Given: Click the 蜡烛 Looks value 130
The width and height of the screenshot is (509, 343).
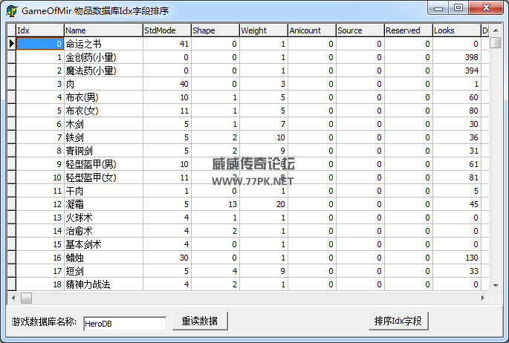Looking at the screenshot, I should (455, 258).
